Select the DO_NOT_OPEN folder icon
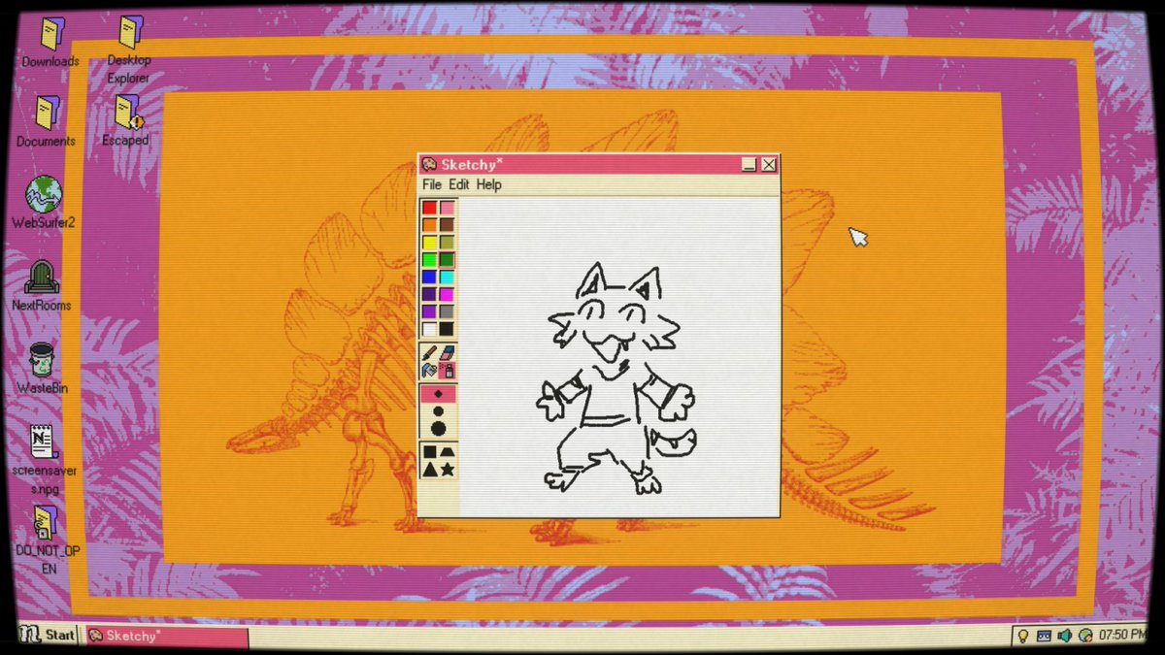The width and height of the screenshot is (1165, 655). coord(45,524)
